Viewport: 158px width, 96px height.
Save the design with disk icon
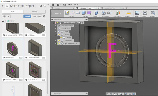[x=65, y=5]
